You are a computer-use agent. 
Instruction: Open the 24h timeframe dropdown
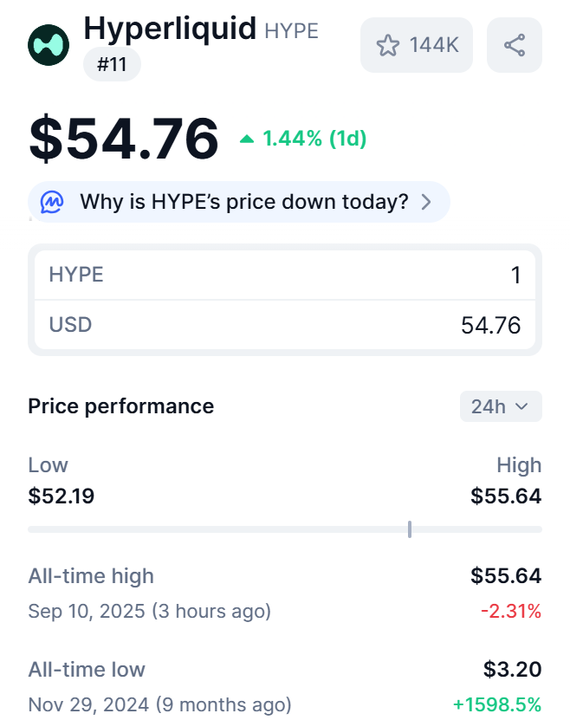tap(501, 406)
